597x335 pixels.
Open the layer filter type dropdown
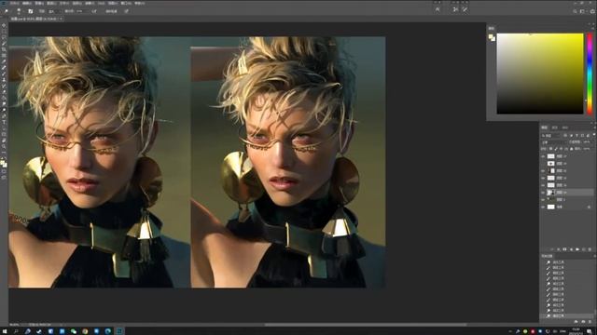[551, 136]
